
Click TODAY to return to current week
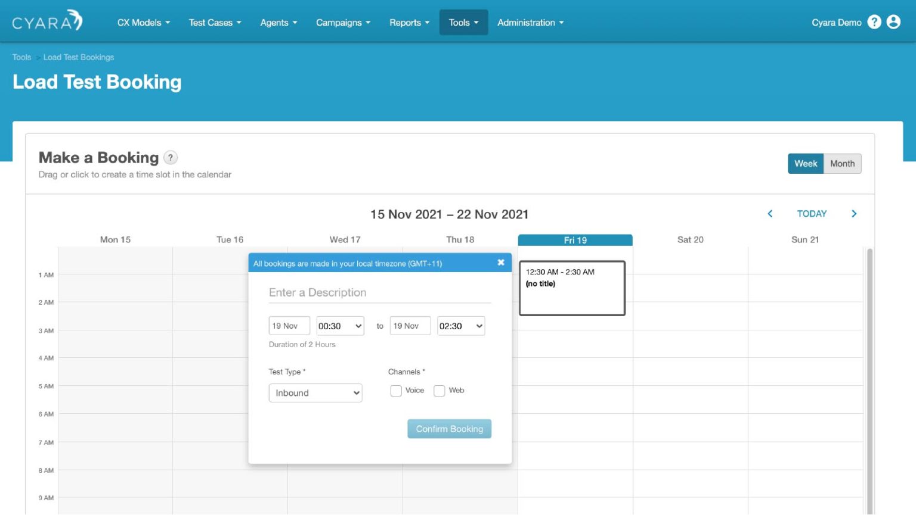(x=812, y=213)
